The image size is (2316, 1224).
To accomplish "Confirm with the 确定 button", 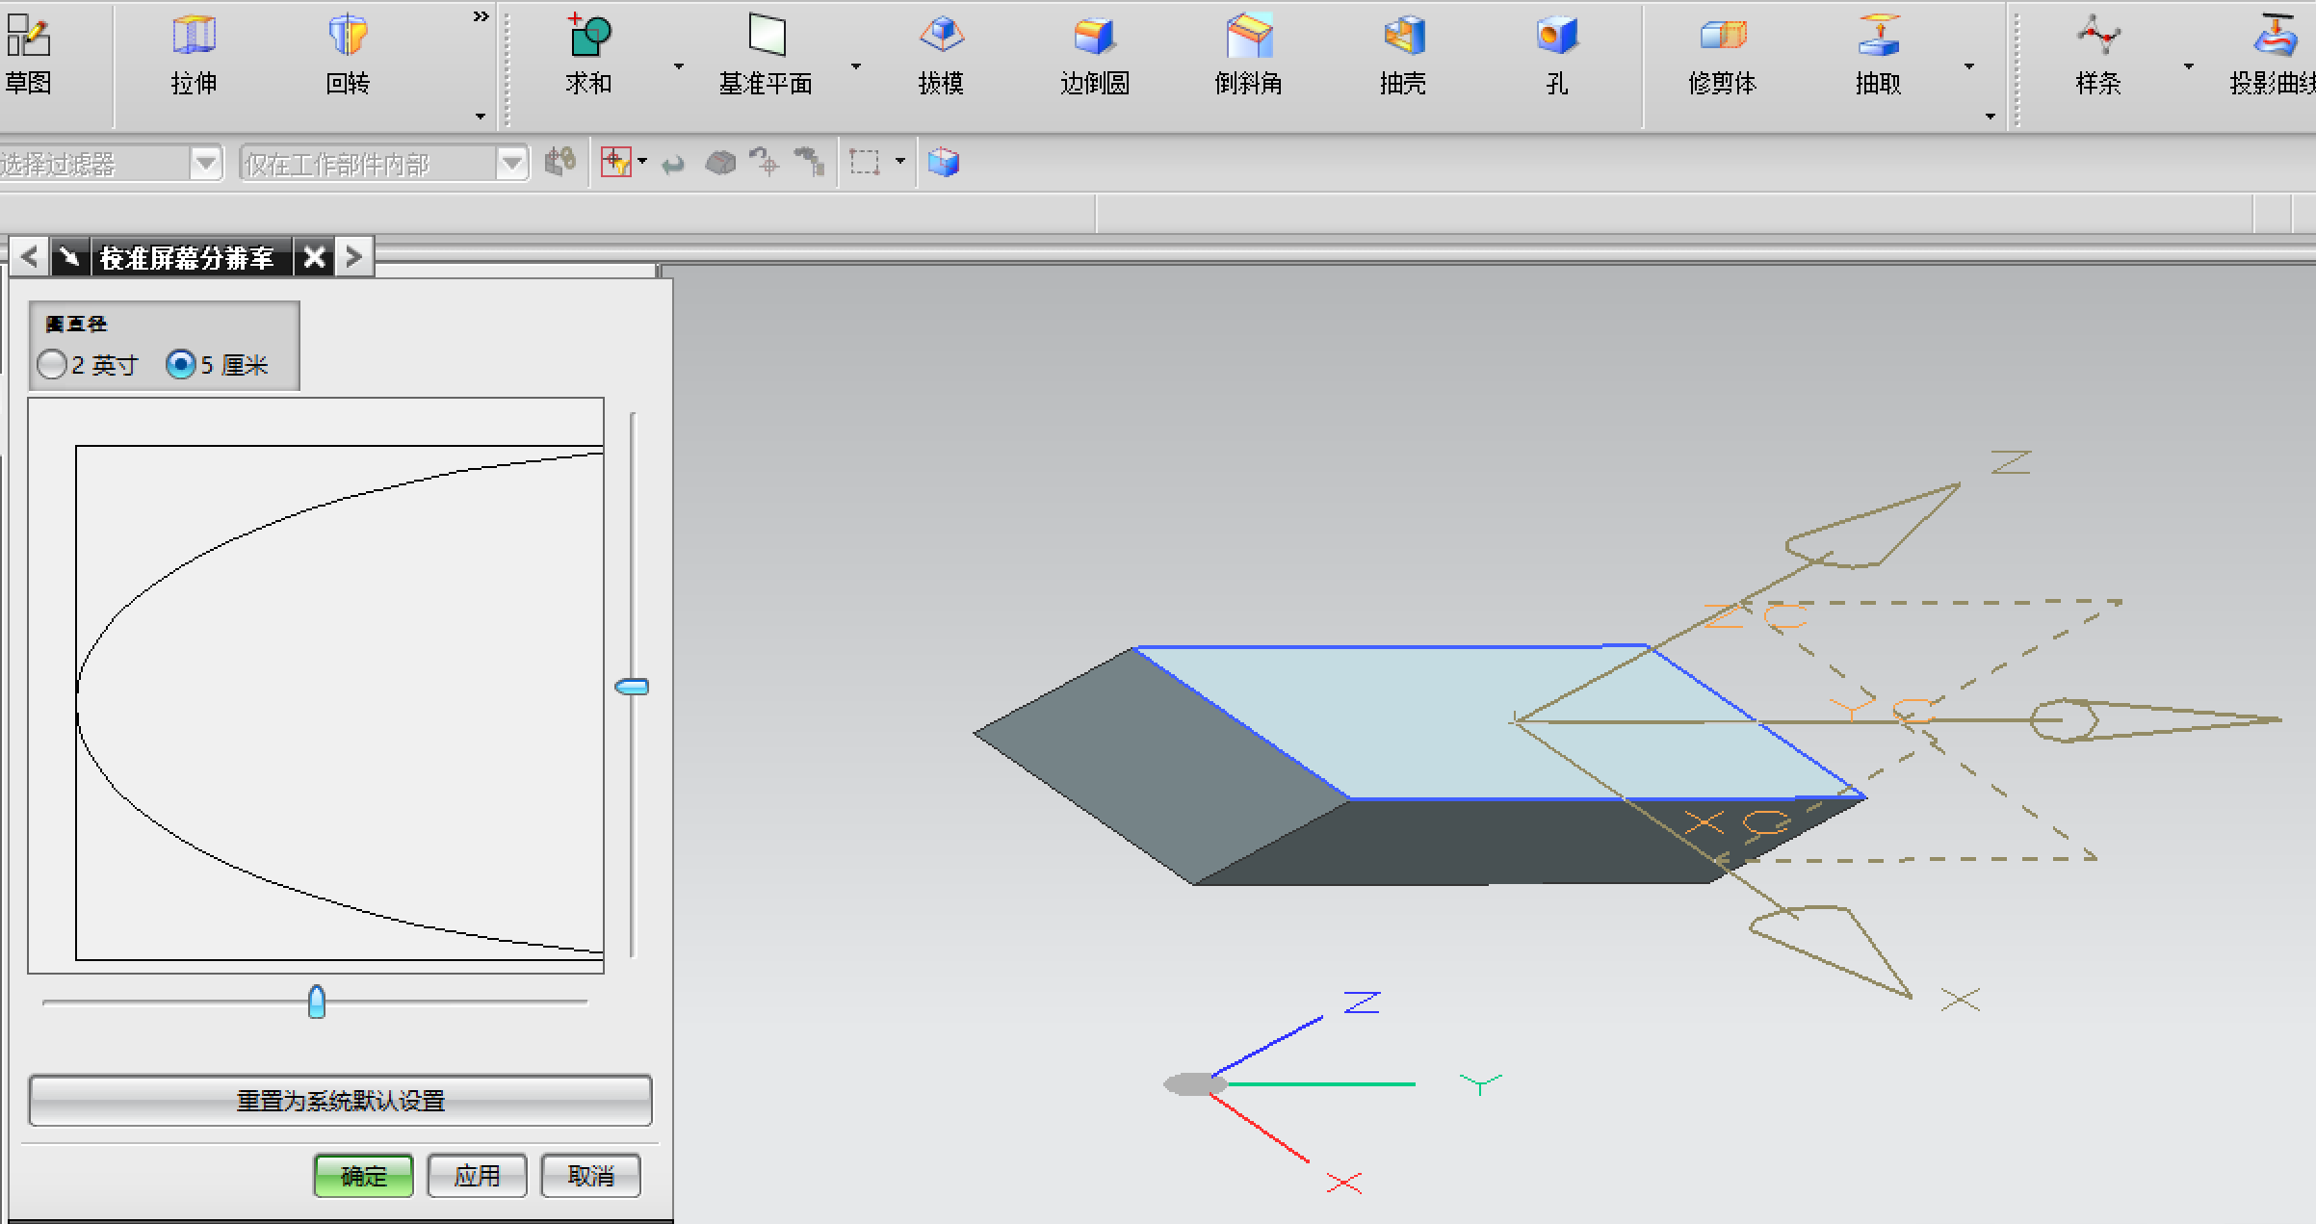I will tap(363, 1175).
